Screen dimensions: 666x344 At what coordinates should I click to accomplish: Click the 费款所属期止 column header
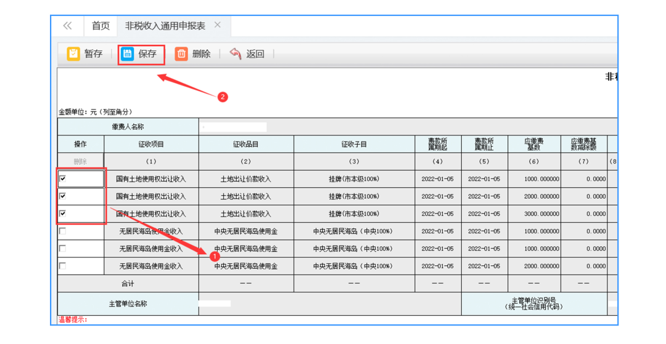pos(485,145)
